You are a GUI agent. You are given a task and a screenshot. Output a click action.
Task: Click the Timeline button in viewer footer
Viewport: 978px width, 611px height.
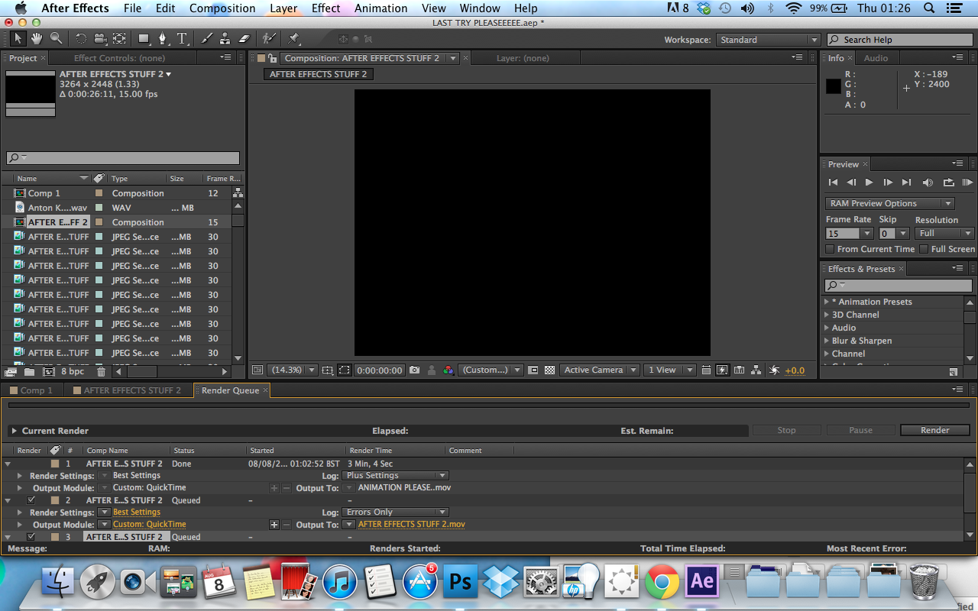(739, 370)
